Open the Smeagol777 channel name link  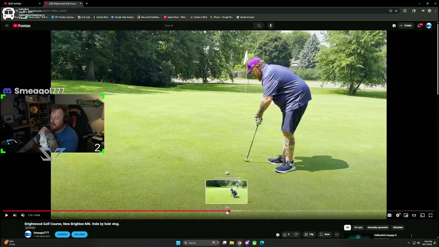[41, 233]
